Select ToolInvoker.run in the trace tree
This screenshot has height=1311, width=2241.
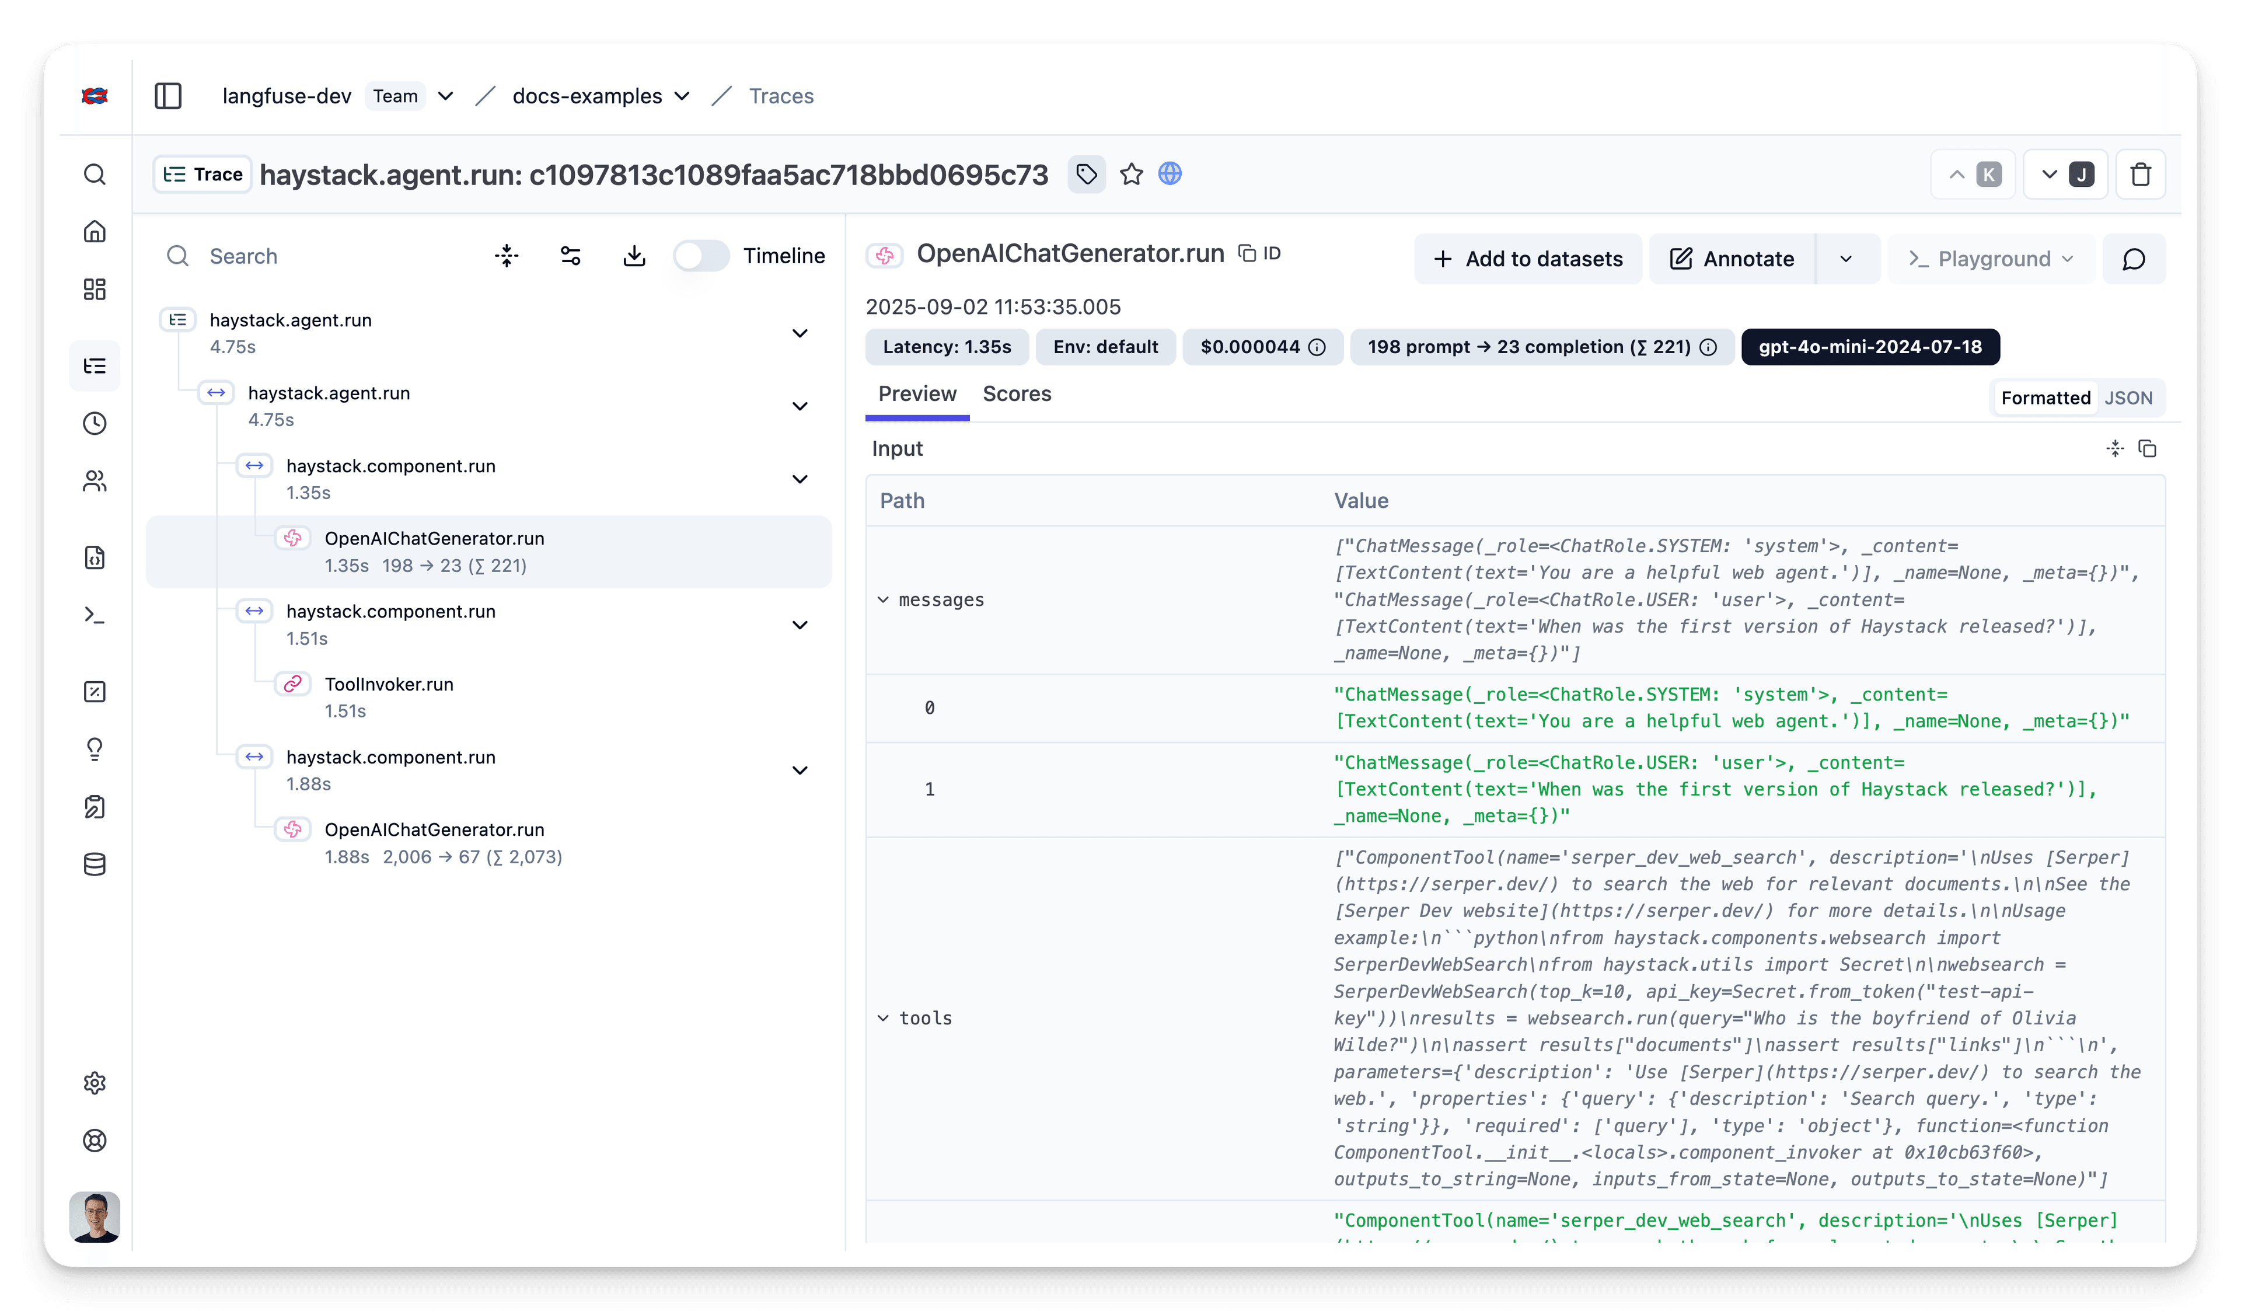pos(389,684)
